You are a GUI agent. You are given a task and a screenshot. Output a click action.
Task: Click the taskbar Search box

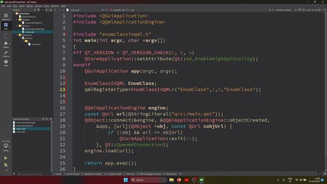click(x=148, y=180)
